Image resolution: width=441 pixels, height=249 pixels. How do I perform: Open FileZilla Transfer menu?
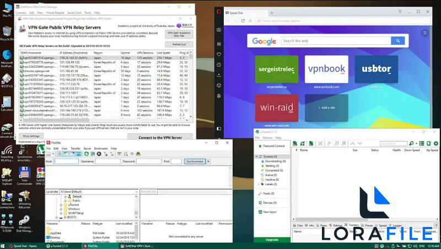76,148
